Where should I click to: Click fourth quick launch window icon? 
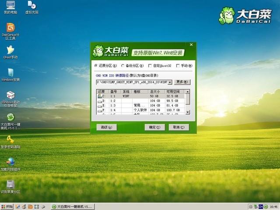click(37, 207)
